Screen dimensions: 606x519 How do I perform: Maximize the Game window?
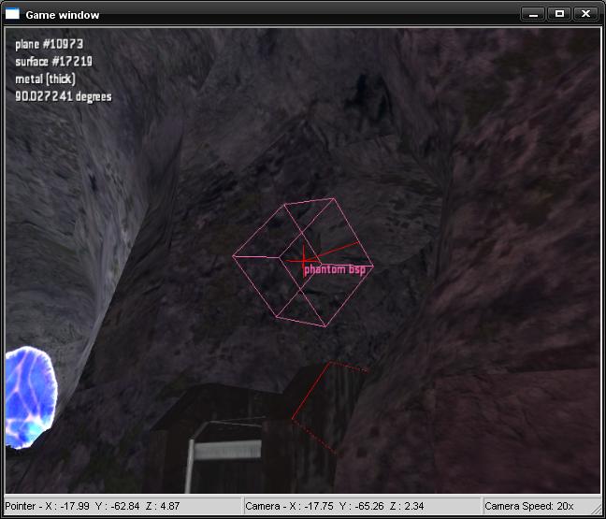[559, 14]
